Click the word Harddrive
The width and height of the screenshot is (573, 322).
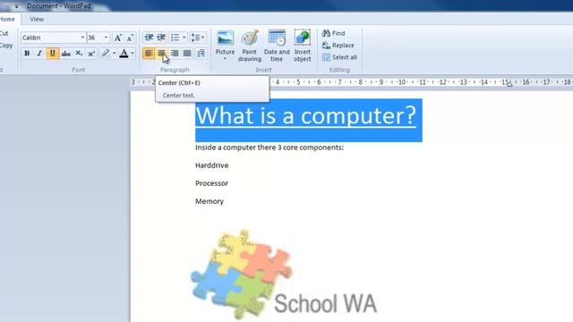click(211, 165)
